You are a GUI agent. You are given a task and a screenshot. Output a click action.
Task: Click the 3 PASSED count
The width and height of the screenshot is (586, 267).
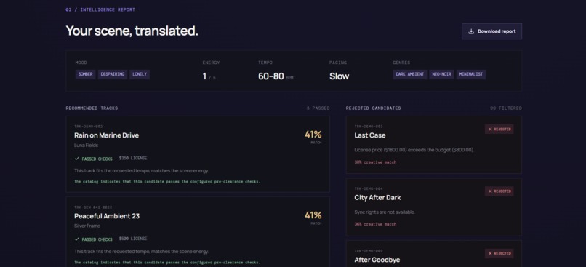(318, 108)
